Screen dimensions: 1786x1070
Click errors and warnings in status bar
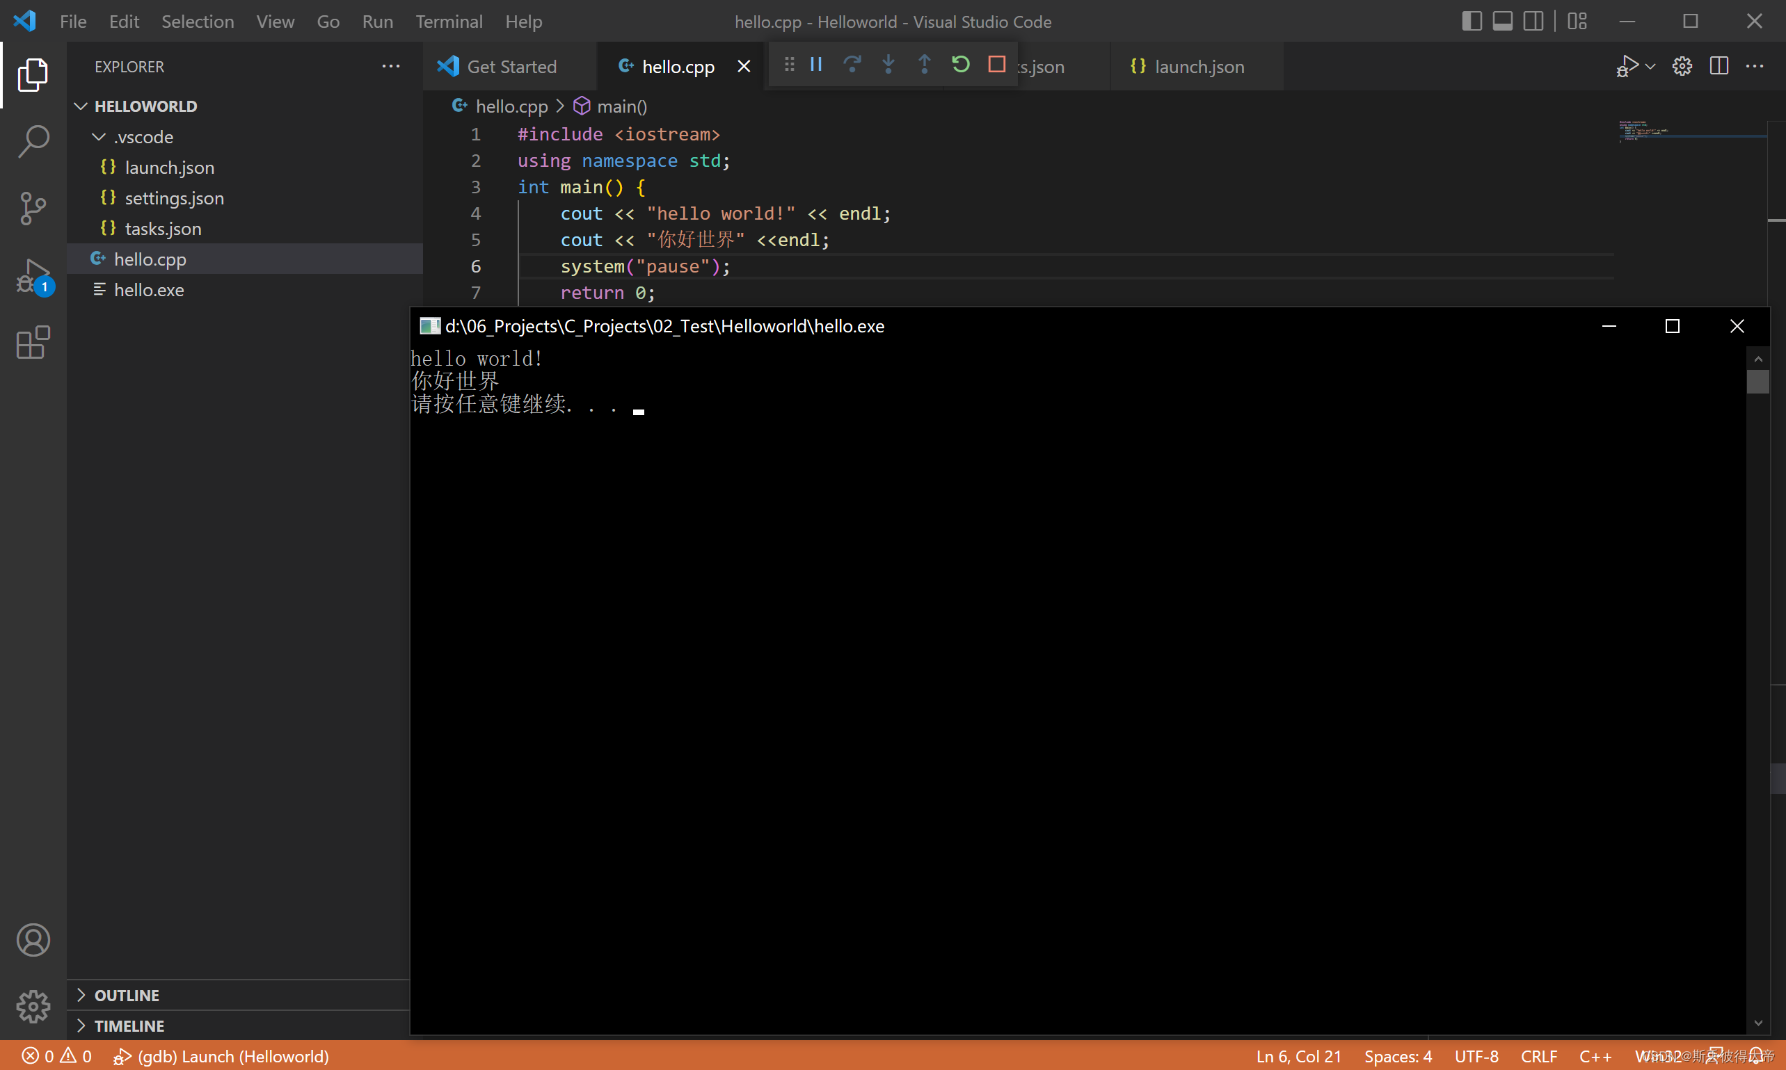57,1055
